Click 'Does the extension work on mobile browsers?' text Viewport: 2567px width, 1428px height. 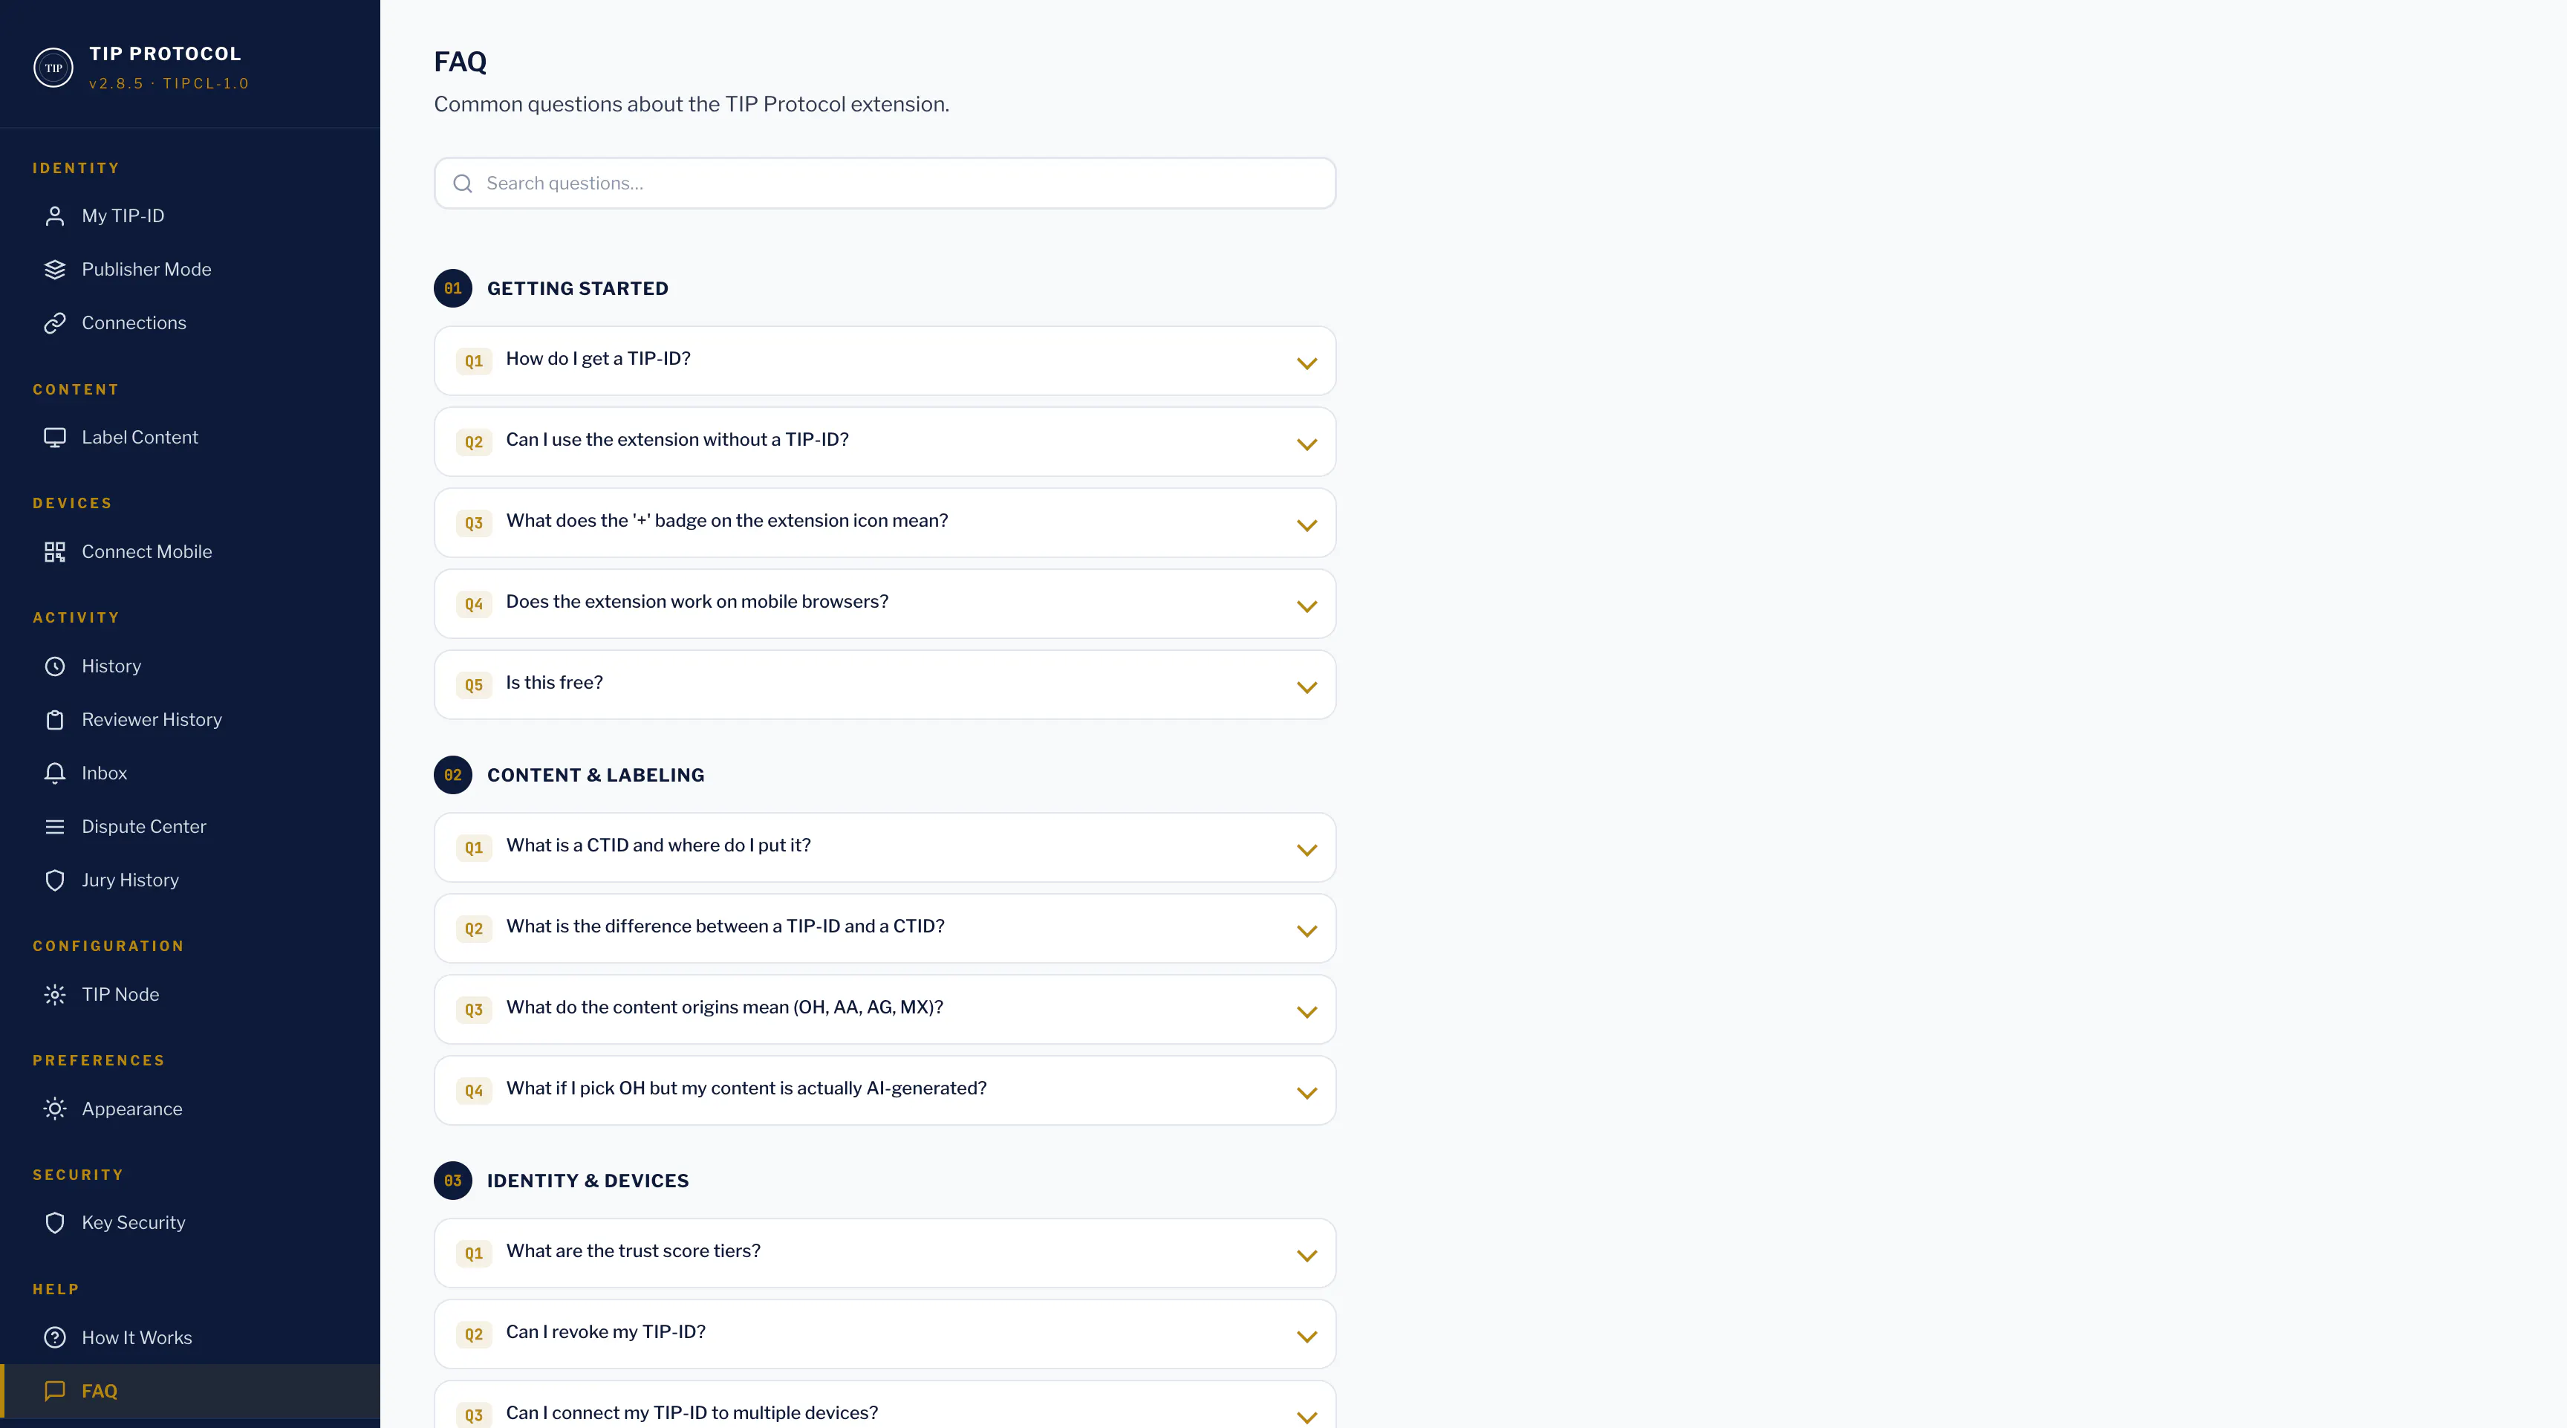697,602
